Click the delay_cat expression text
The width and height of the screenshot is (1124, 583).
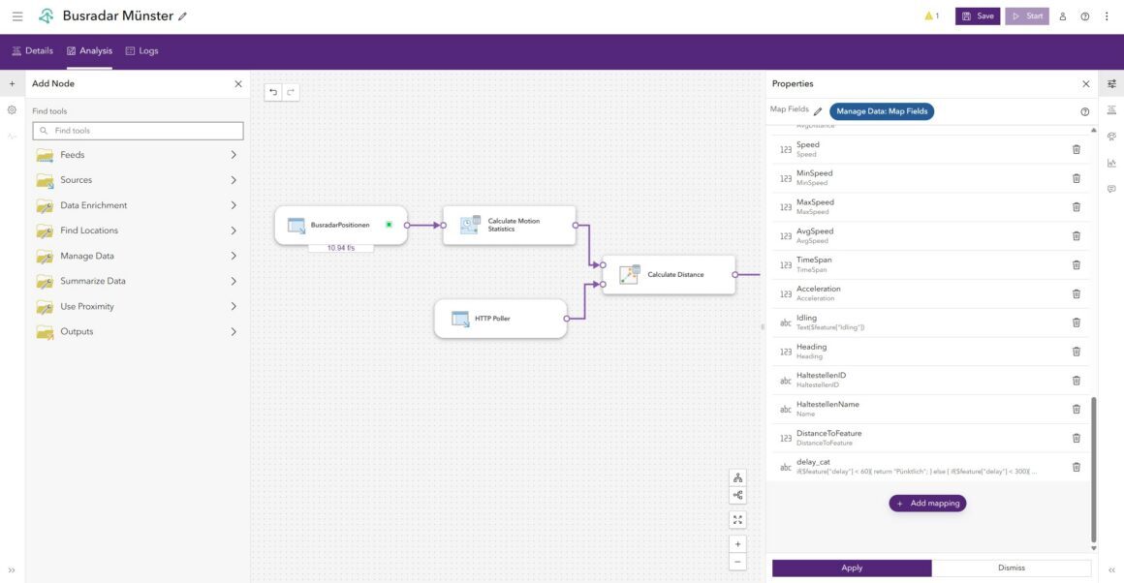pos(916,472)
